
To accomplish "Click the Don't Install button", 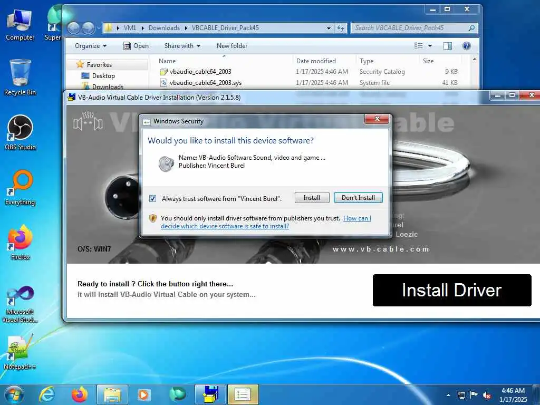I will (358, 198).
